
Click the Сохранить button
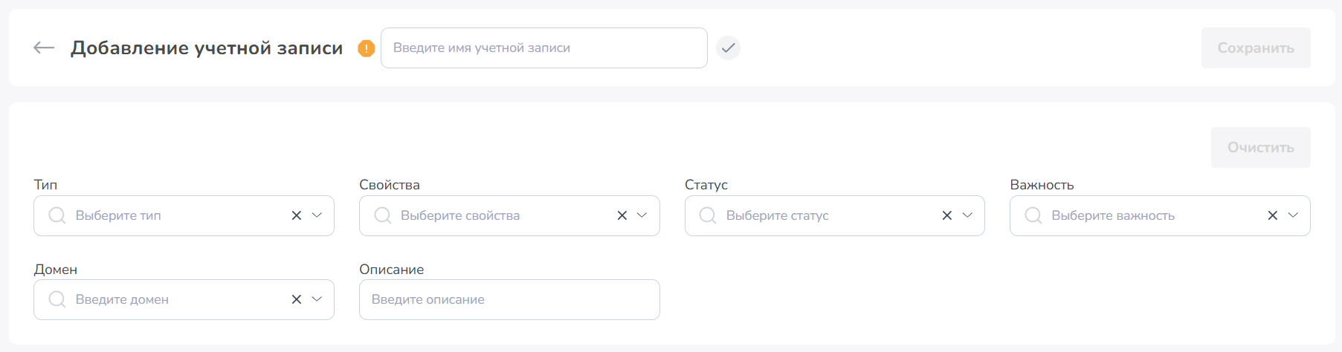click(x=1256, y=48)
